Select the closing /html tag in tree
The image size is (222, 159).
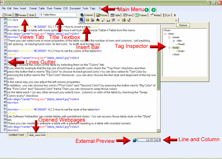pos(176,55)
